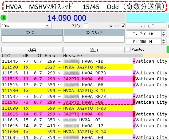
Task: Select Tx row HV0A JA2PTQ R-14
Action: [67, 132]
